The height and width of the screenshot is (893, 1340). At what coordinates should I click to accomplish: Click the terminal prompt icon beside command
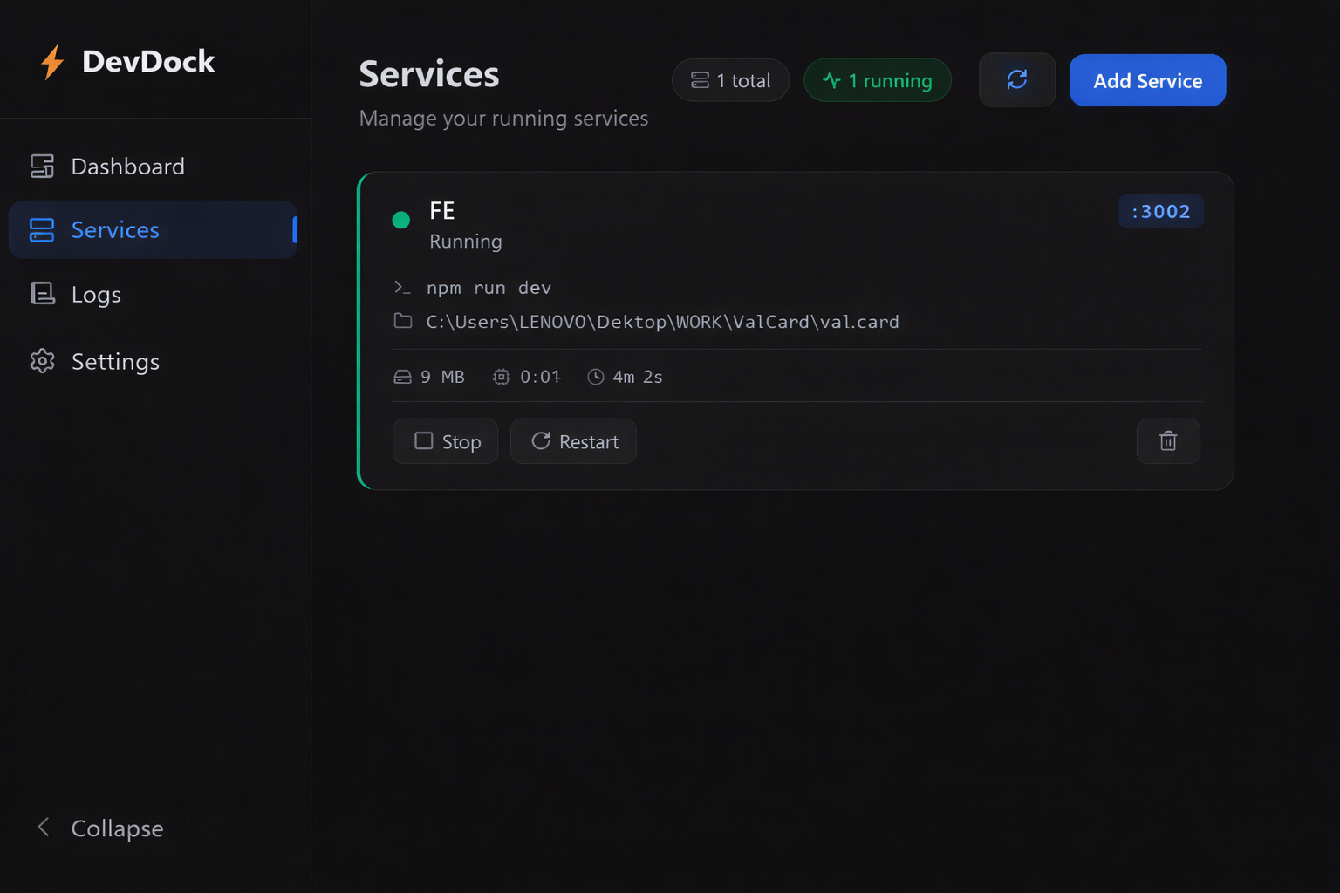coord(402,288)
